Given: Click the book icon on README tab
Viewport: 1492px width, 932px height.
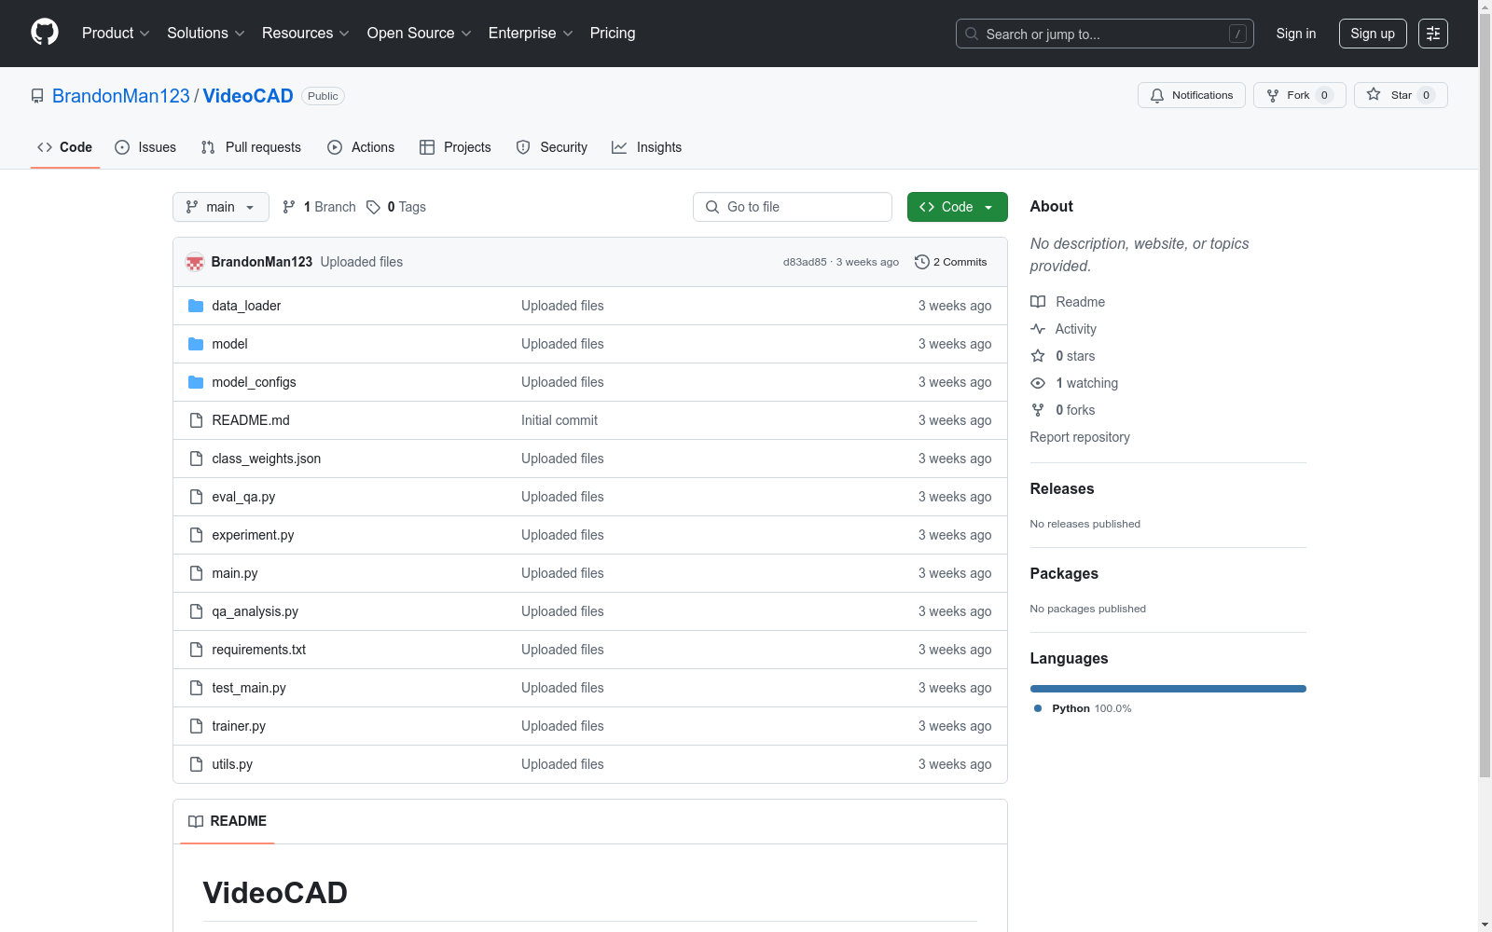Looking at the screenshot, I should pyautogui.click(x=196, y=821).
